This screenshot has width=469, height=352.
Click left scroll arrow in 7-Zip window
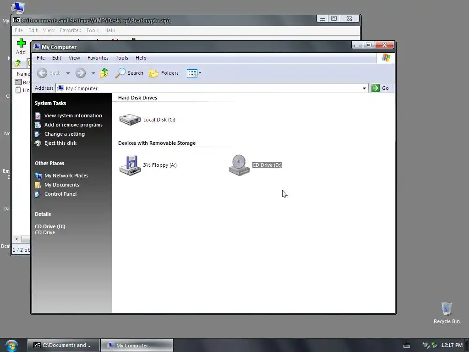[17, 239]
